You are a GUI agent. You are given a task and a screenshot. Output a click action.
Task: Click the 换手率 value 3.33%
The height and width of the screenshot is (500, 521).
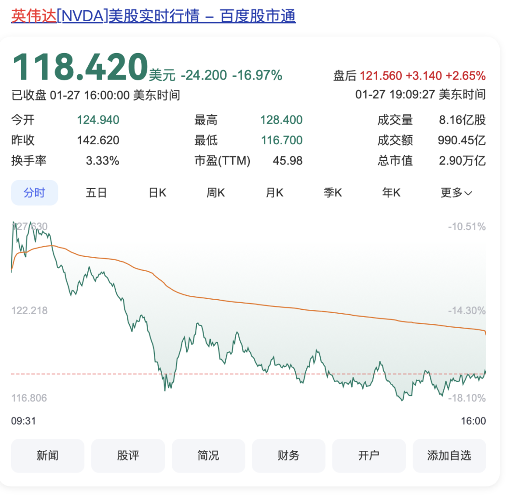coord(102,161)
